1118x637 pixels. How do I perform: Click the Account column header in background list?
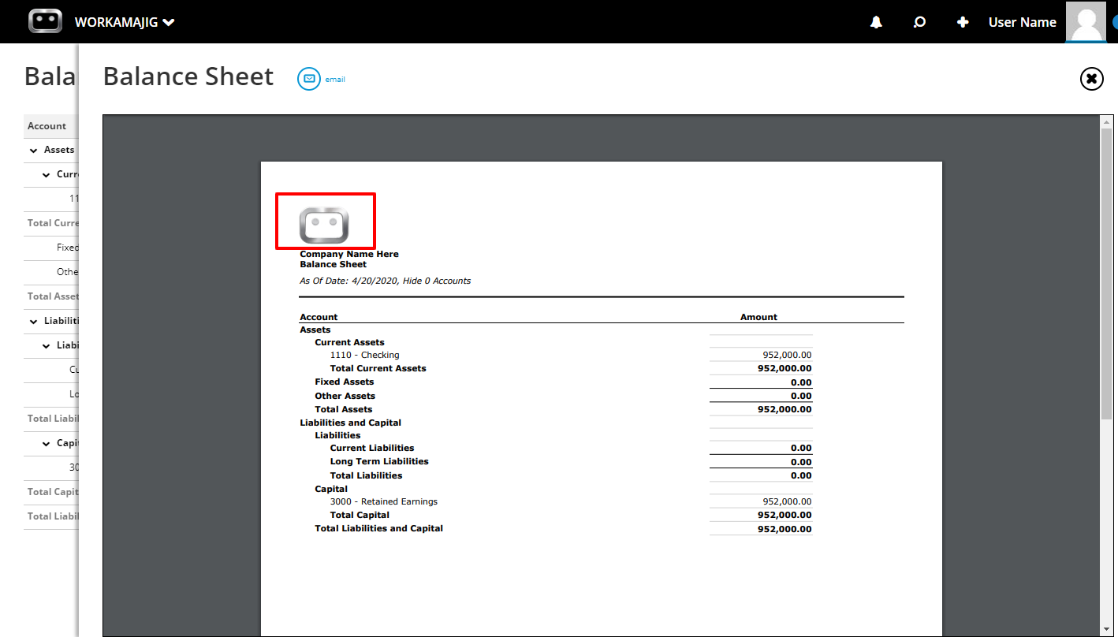(x=51, y=126)
